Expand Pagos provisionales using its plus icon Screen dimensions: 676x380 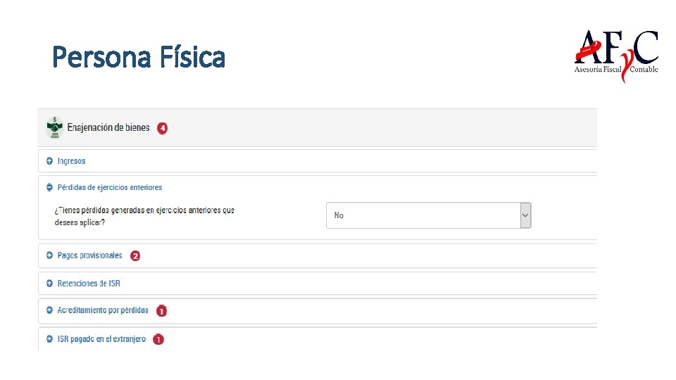click(49, 255)
